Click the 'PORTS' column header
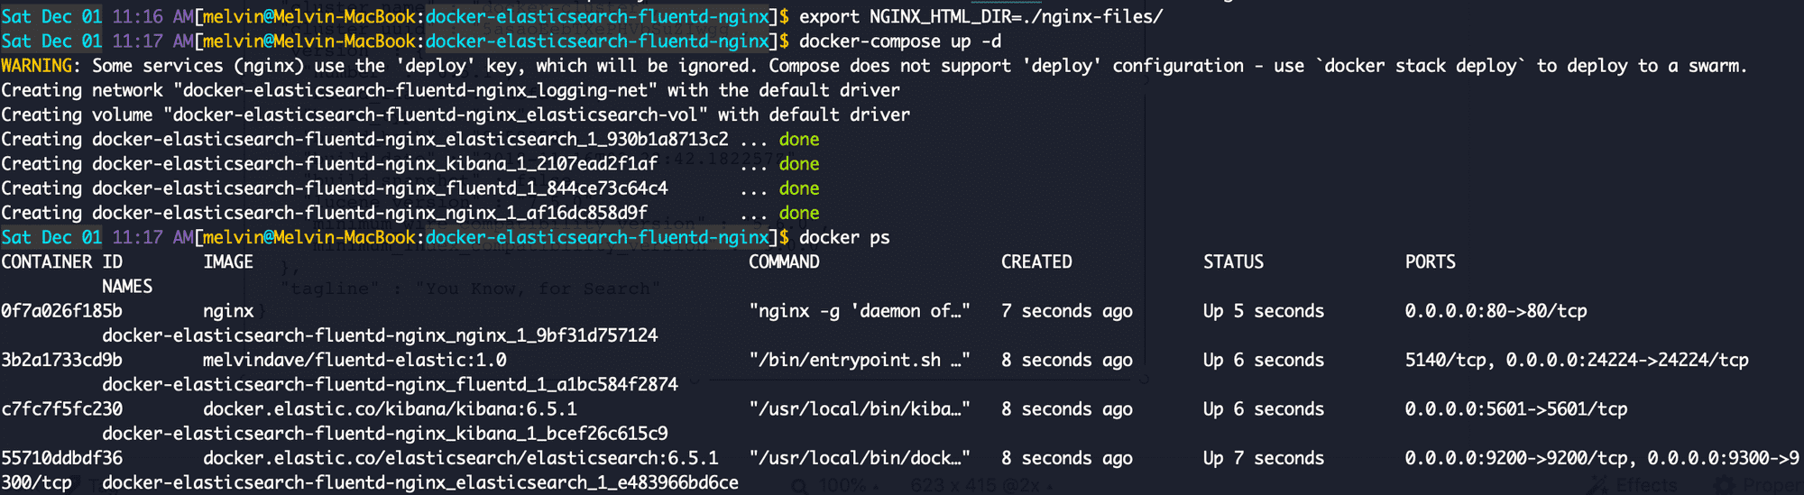The image size is (1804, 495). (x=1430, y=262)
